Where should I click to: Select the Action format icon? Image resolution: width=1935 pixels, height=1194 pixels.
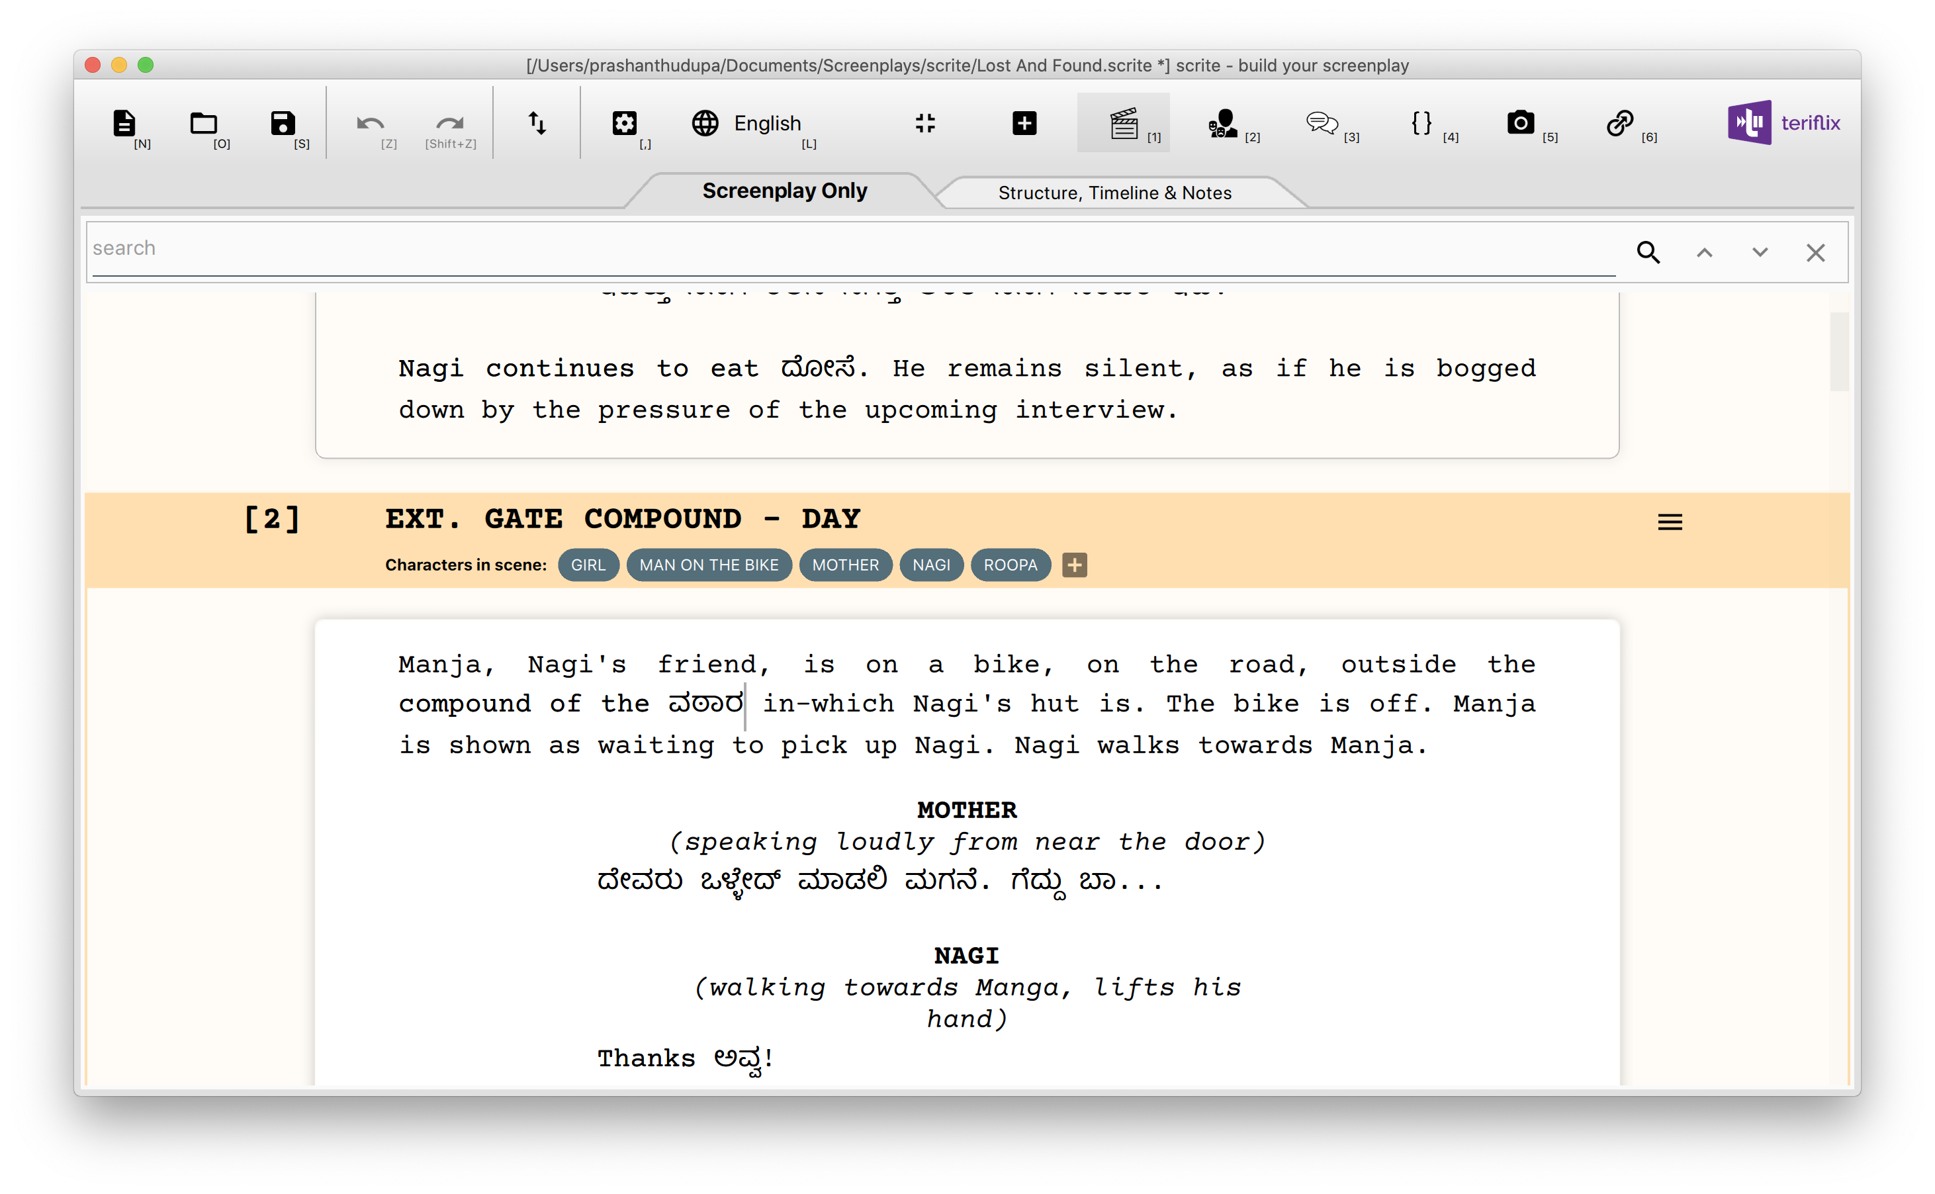coord(1223,123)
